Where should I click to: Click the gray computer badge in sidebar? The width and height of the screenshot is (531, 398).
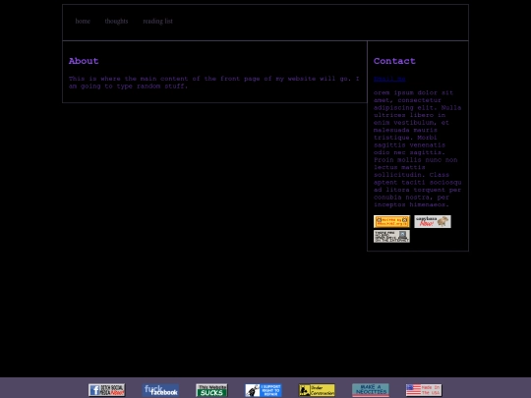click(391, 236)
